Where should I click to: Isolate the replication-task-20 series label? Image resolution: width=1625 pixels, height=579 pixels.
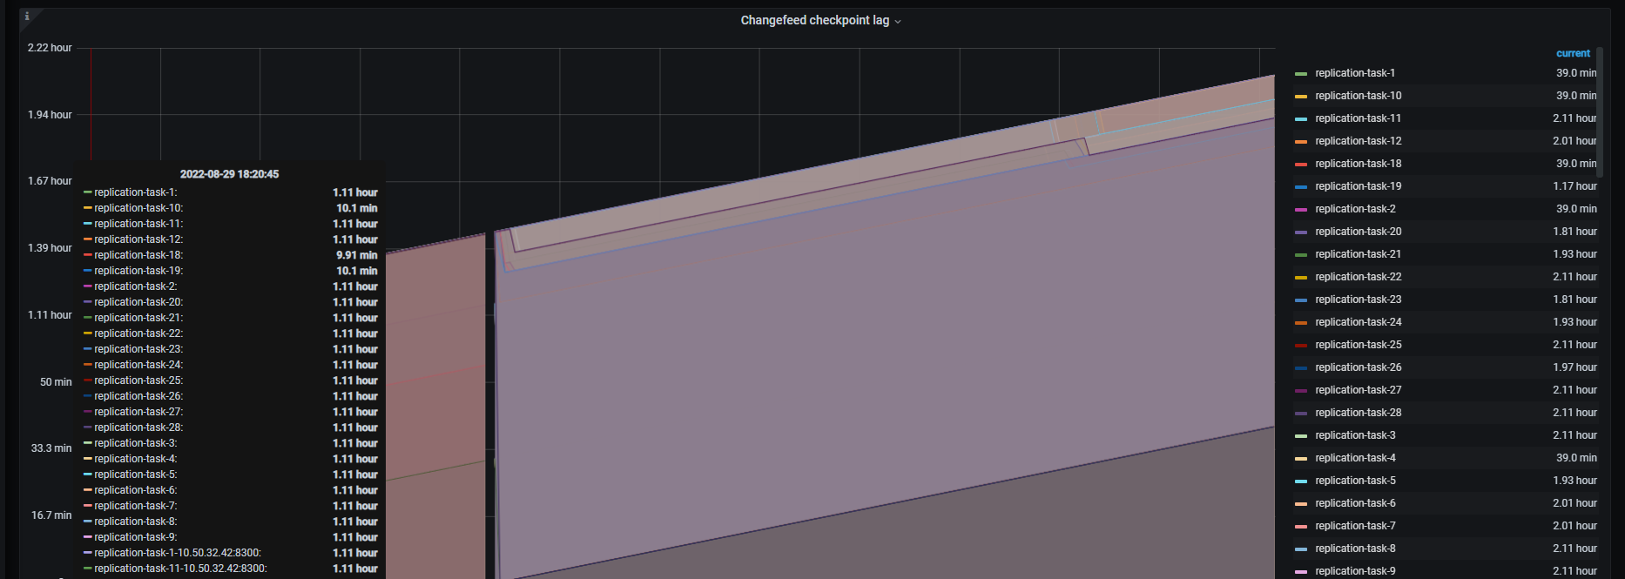1358,232
